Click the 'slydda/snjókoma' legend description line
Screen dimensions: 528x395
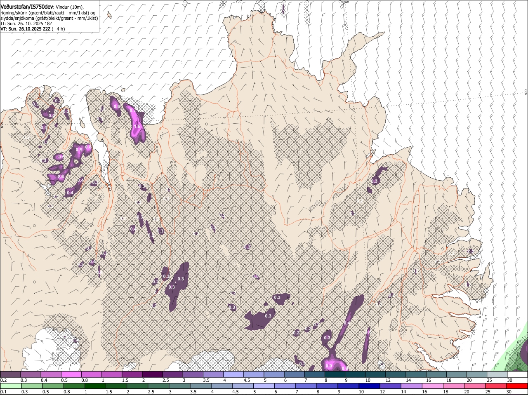coord(49,18)
